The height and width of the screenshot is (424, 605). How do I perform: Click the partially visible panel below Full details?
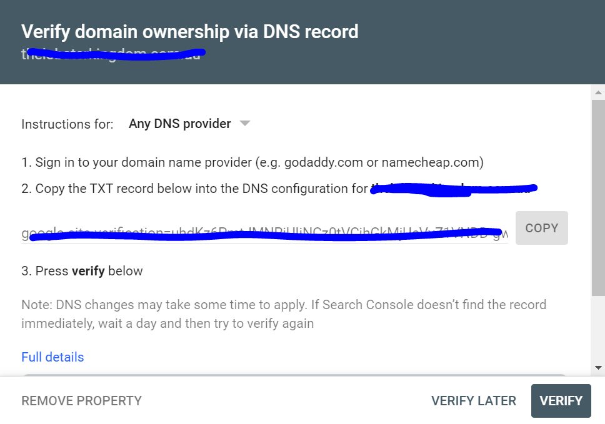294,375
